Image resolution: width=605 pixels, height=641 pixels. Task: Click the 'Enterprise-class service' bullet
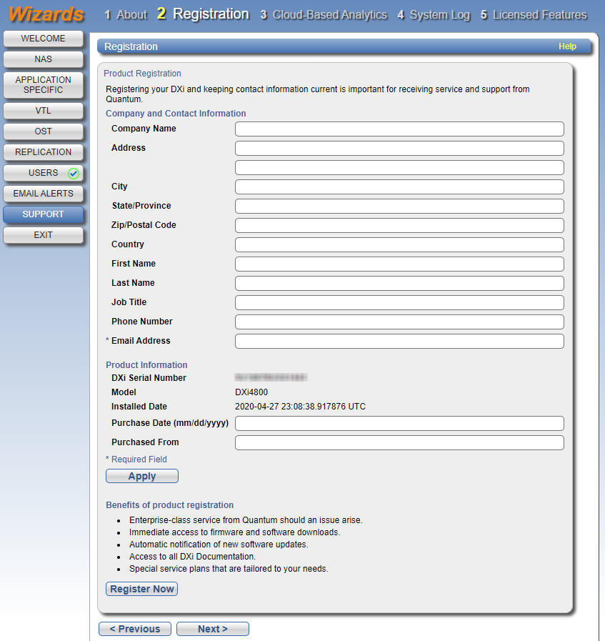246,520
